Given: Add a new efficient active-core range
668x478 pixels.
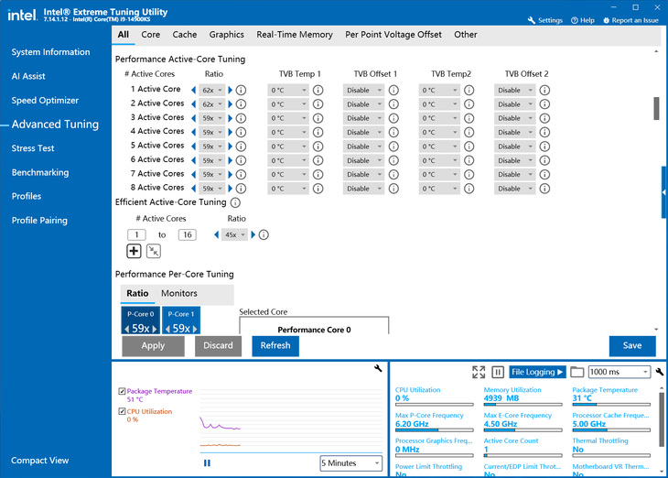Looking at the screenshot, I should coord(134,251).
